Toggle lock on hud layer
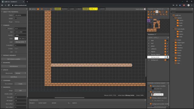Viewport: 194px width, 109px height. [165, 43]
